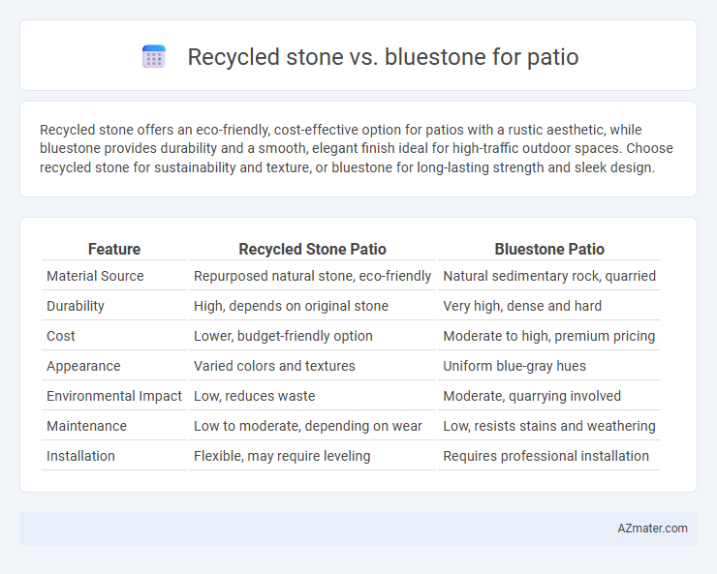Screen dimensions: 717x574
Task: Click the 'Durability' row label
Action: coord(76,306)
